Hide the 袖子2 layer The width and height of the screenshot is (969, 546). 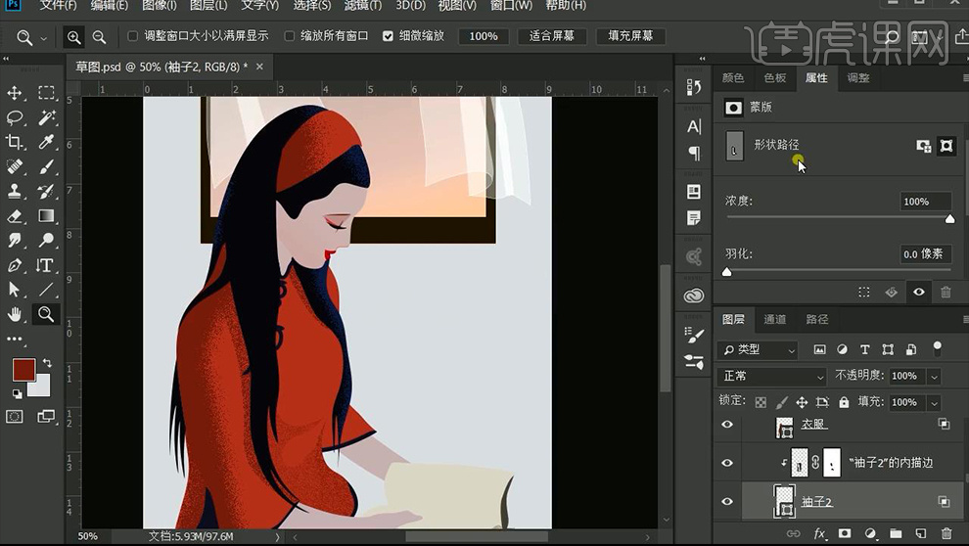tap(727, 502)
